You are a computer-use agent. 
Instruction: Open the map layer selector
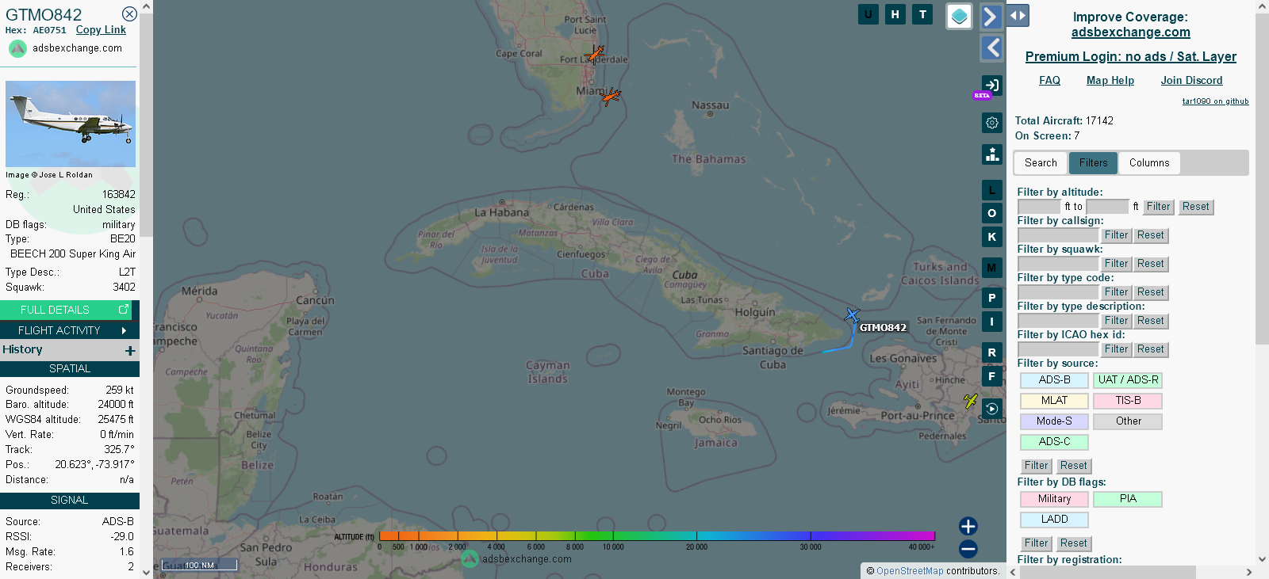[960, 16]
